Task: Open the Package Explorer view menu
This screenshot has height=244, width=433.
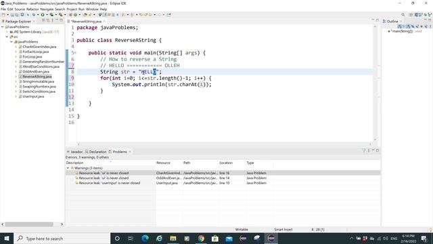Action: pyautogui.click(x=52, y=20)
